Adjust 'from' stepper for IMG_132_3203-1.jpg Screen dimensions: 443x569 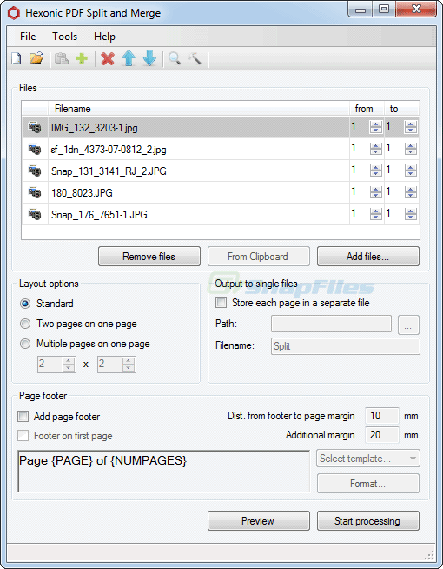375,127
